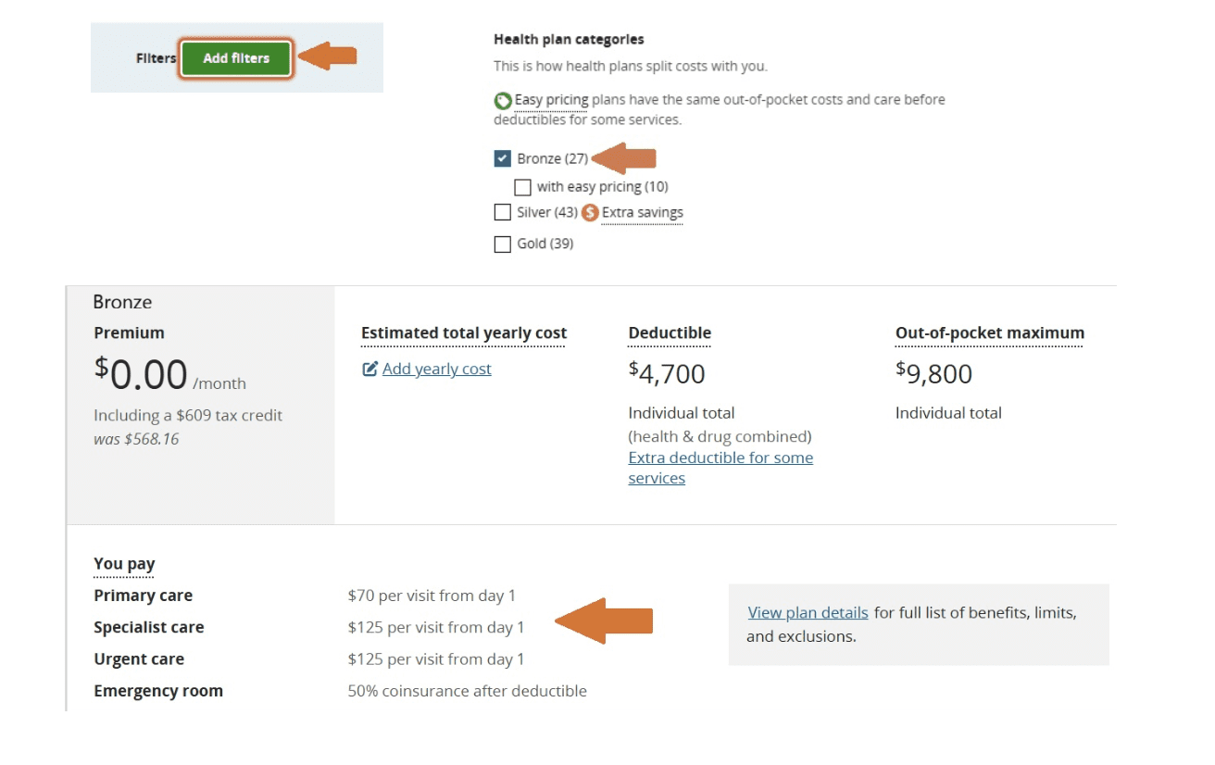The image size is (1215, 765).
Task: Click the underlined Deductible heading
Action: [x=670, y=333]
